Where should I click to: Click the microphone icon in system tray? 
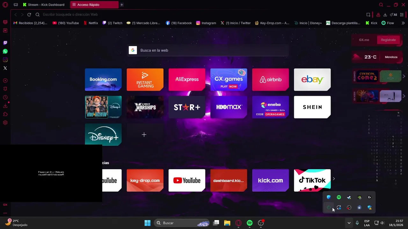click(357, 223)
